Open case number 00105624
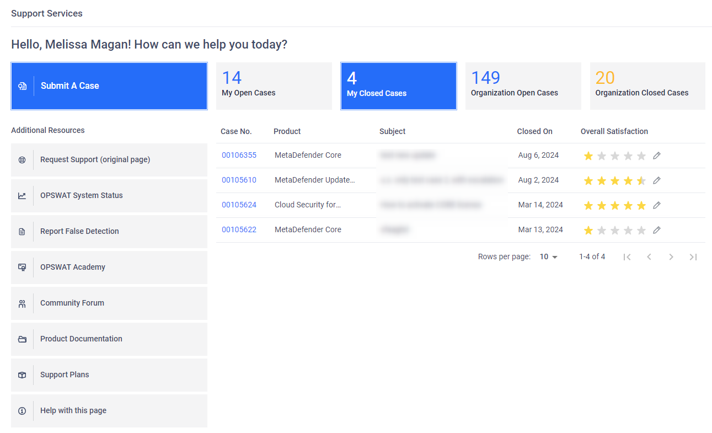 click(x=239, y=205)
